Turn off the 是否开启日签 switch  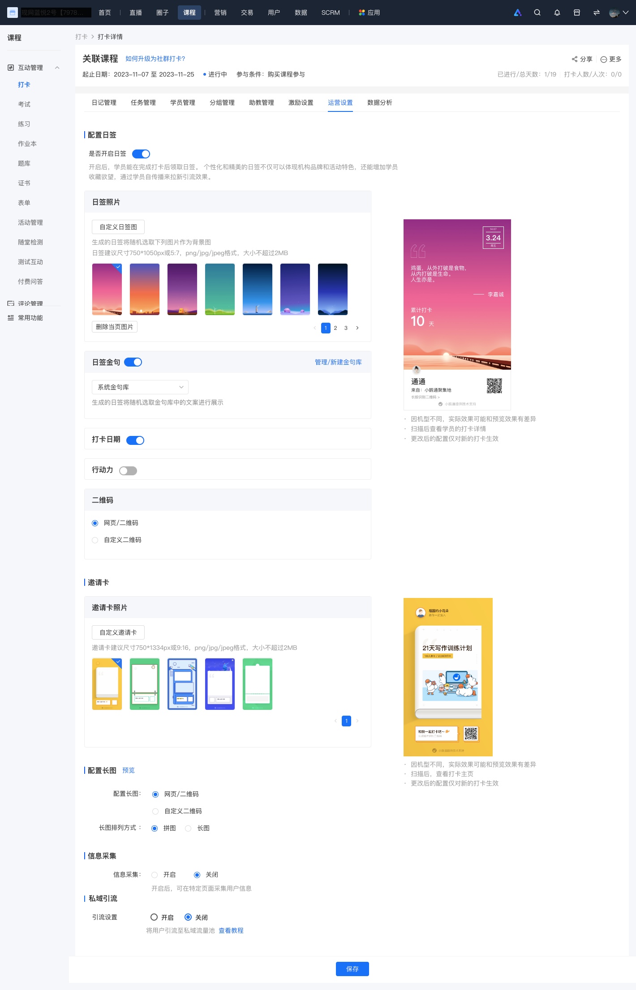point(141,154)
